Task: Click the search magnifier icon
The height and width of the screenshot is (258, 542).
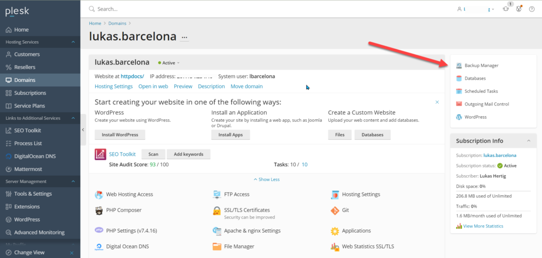Action: point(92,9)
